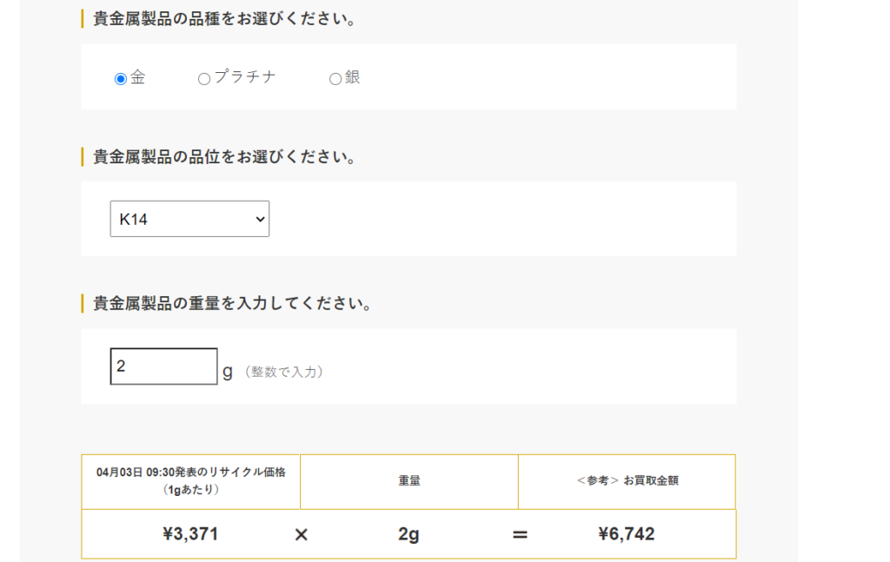Viewport: 890px width, 562px height.
Task: Choose the プラチナ radio option
Action: 204,79
